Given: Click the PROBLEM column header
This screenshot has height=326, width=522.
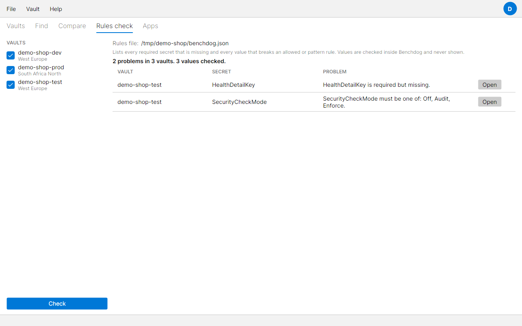Looking at the screenshot, I should click(335, 72).
